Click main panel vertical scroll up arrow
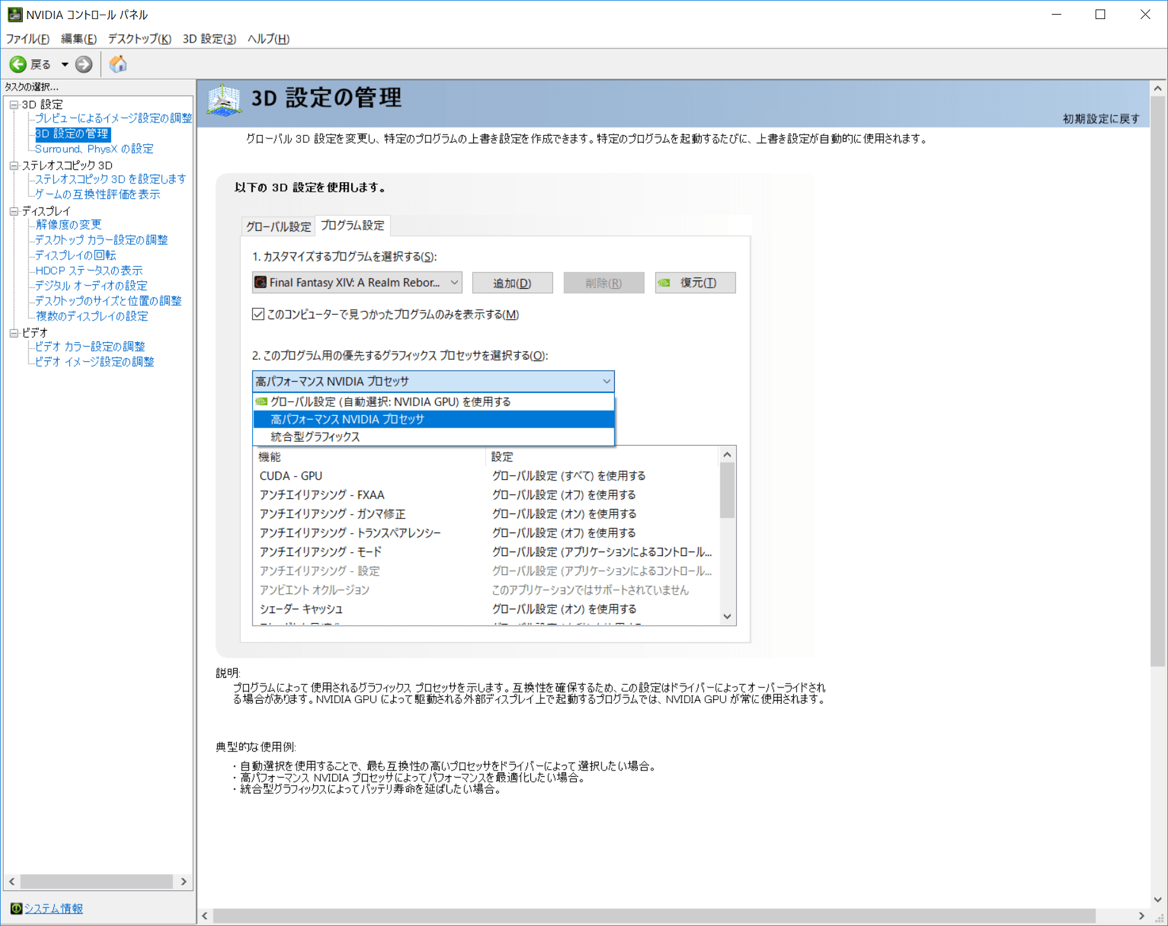 [1158, 88]
